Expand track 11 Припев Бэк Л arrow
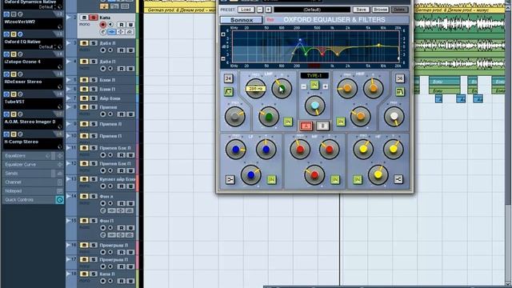Viewport: 512px width, 288px height. (x=69, y=148)
